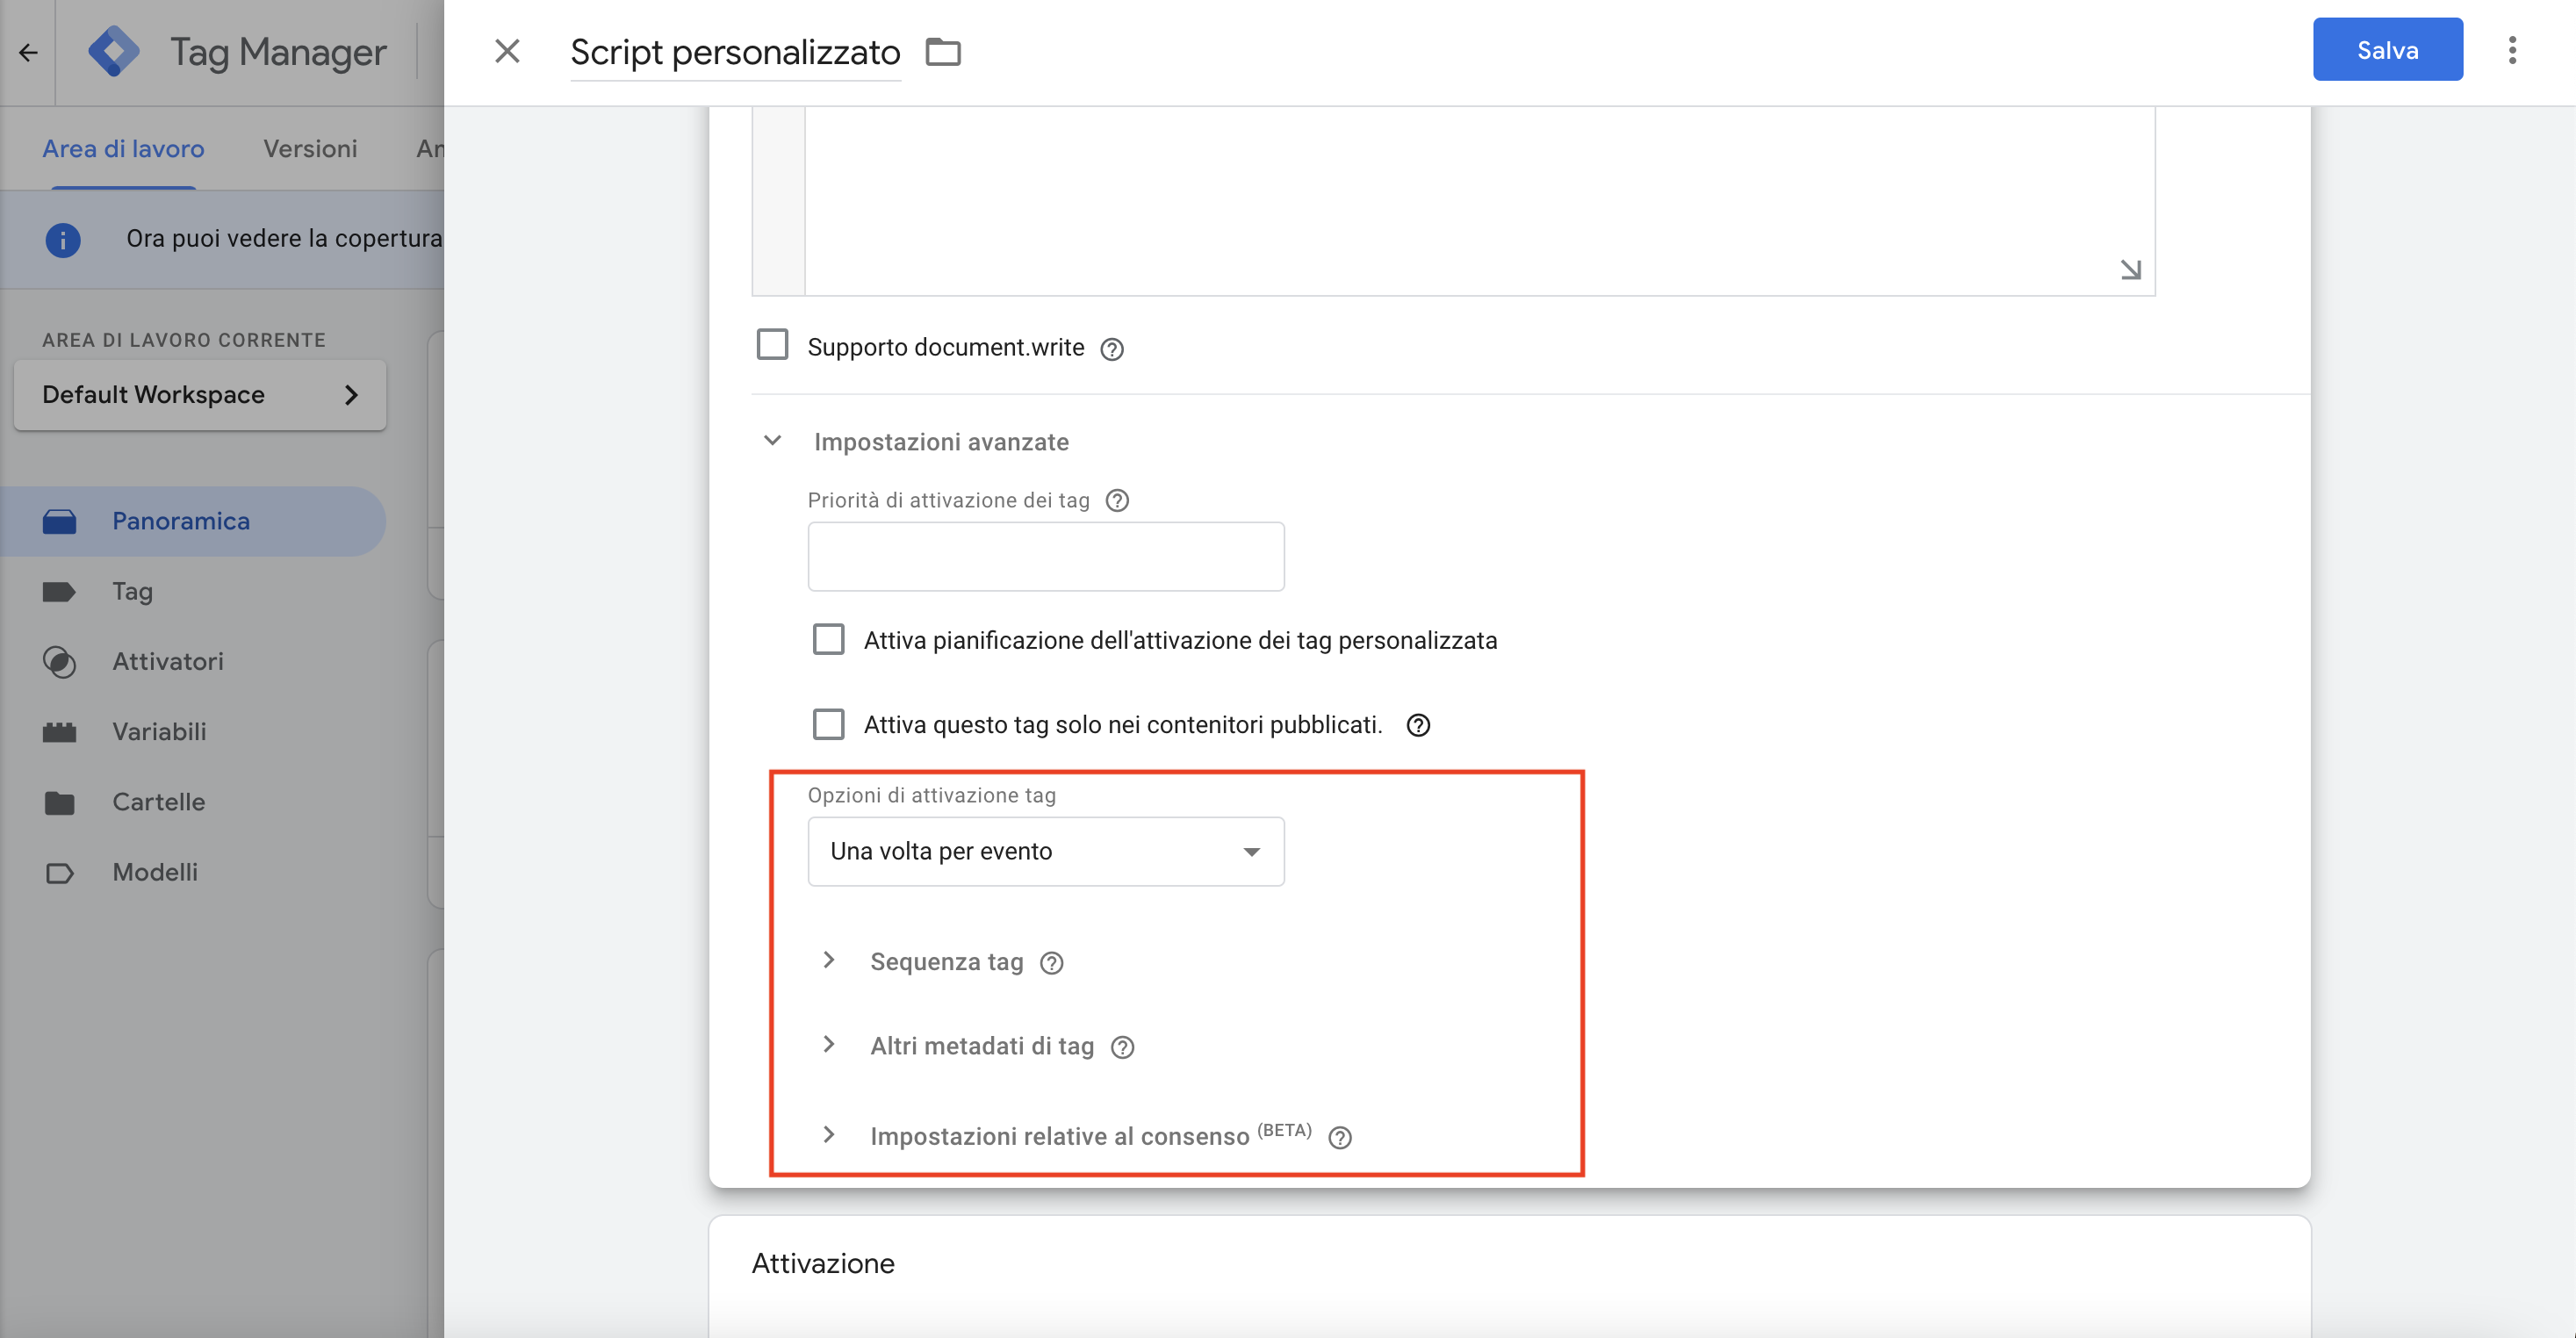Switch to the Versioni tab
The image size is (2576, 1338).
[x=310, y=149]
